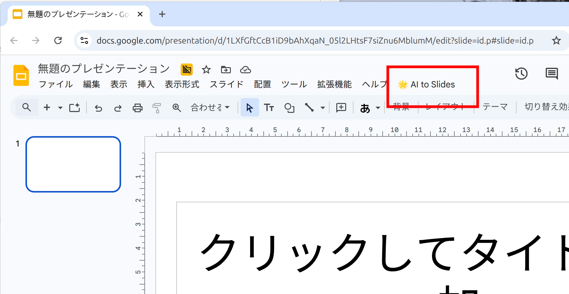The image size is (569, 294).
Task: Open the comments panel icon
Action: (x=552, y=74)
